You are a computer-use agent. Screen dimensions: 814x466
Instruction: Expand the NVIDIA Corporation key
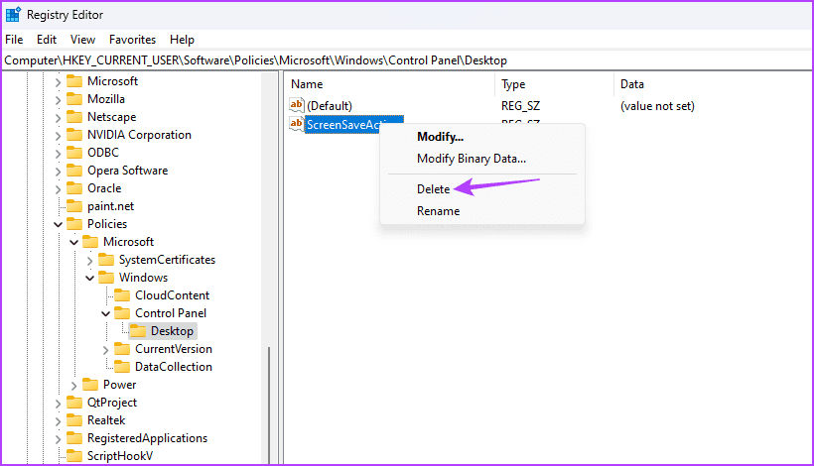(x=59, y=135)
